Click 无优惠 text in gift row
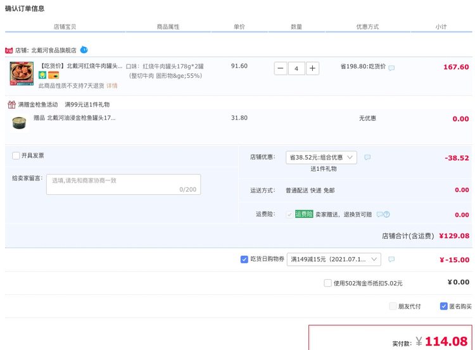The image size is (475, 350). coord(367,118)
